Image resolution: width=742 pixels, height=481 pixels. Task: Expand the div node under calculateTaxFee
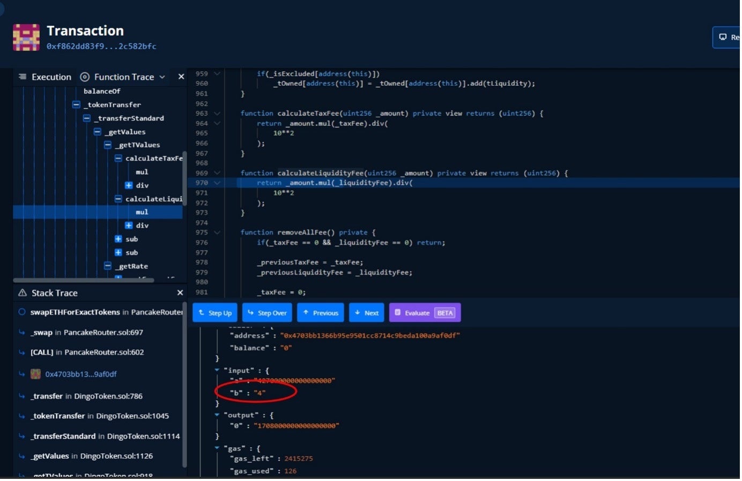(129, 185)
